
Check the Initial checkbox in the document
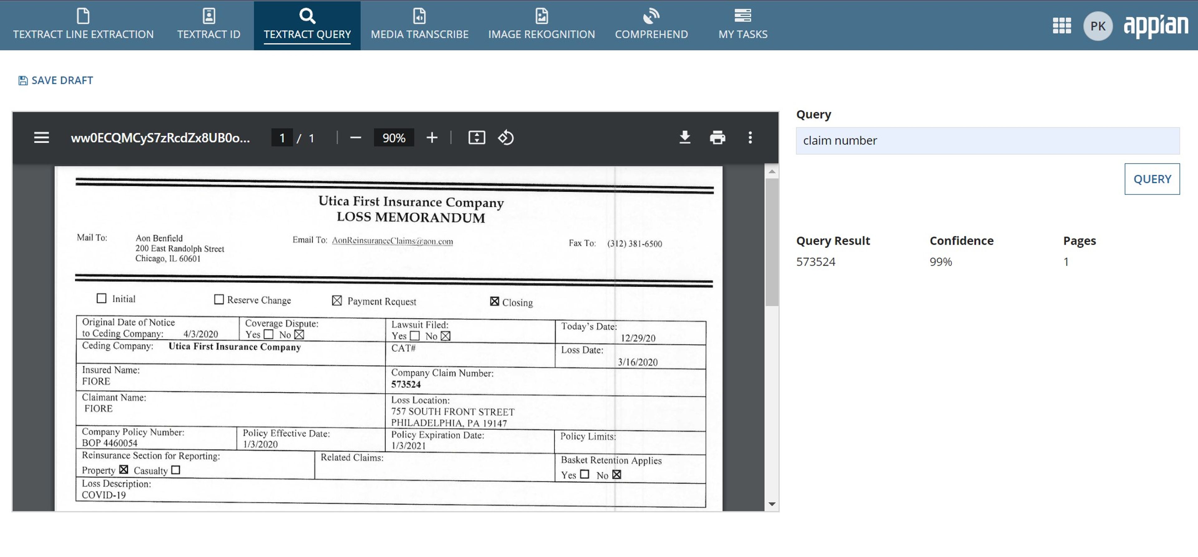101,298
